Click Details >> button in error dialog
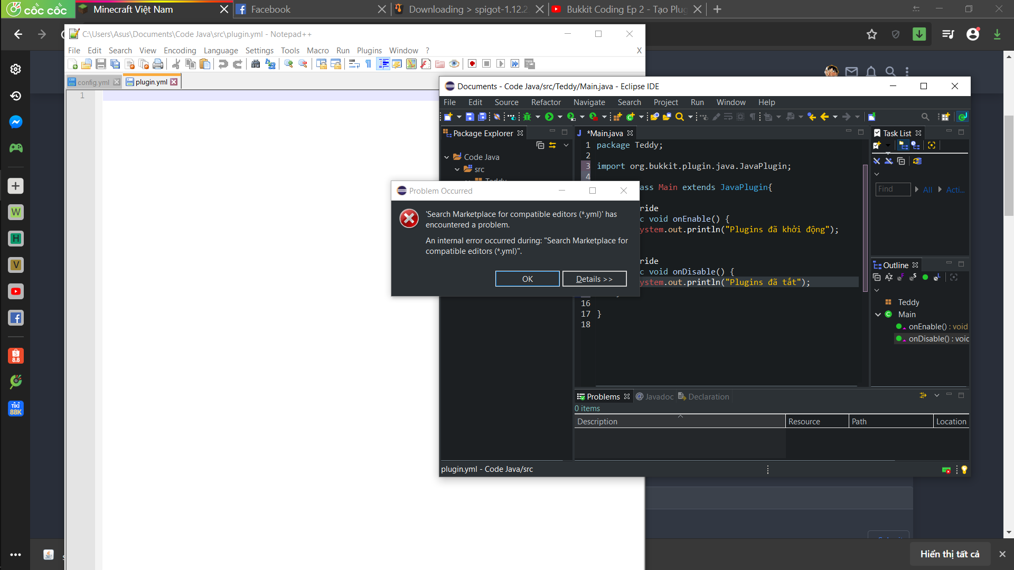The width and height of the screenshot is (1014, 570). [x=594, y=279]
